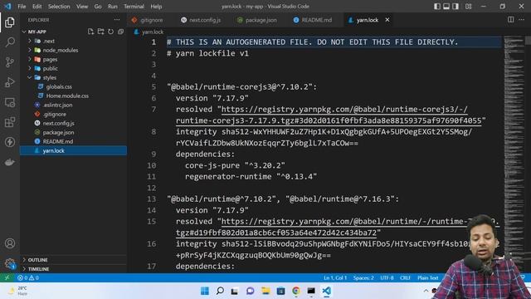
Task: Open the Run and Debug view
Action: click(10, 82)
